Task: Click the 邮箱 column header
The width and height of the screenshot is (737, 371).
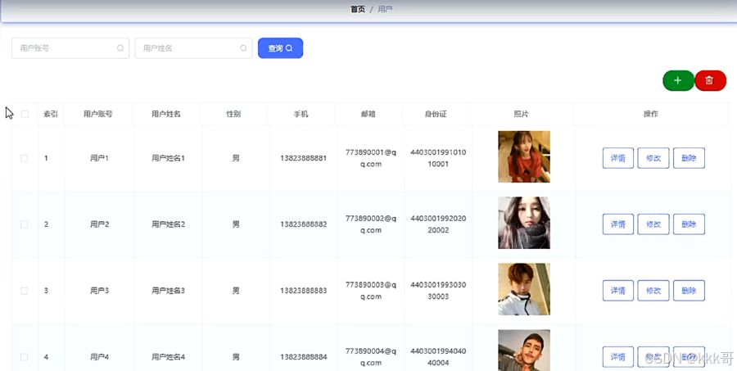Action: coord(368,114)
